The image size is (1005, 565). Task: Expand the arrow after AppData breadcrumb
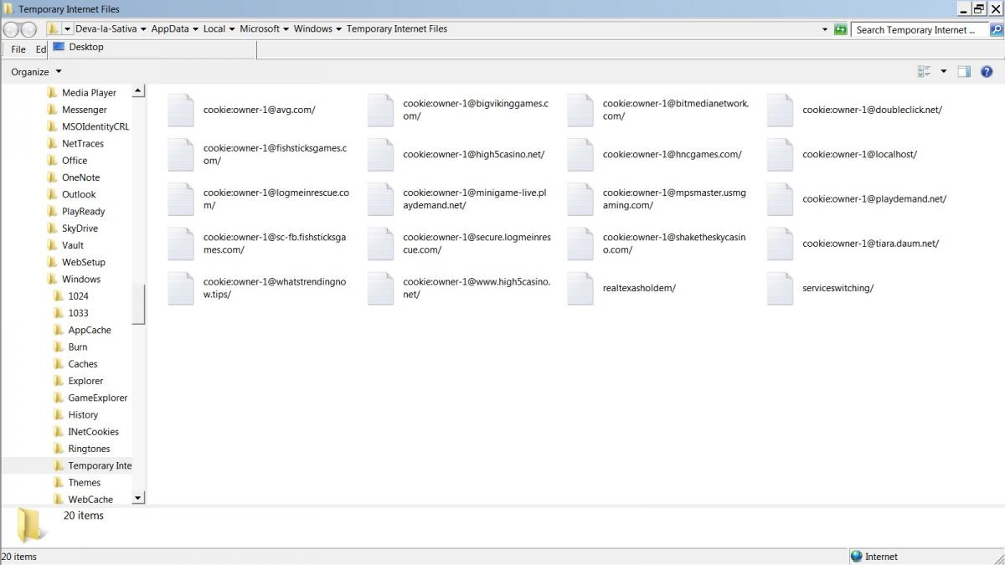click(x=196, y=29)
